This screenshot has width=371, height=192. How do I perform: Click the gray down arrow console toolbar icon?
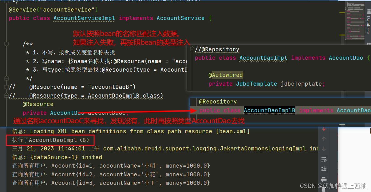[324, 149]
